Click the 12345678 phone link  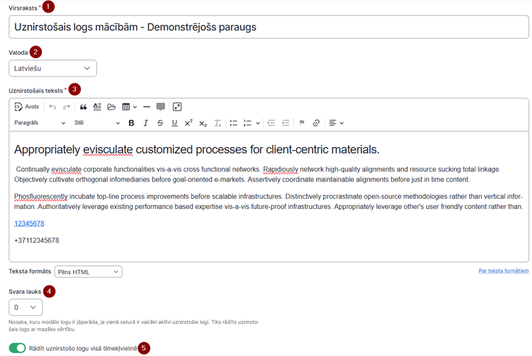click(x=29, y=224)
